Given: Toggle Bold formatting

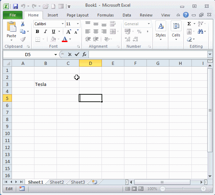Looking at the screenshot, I should 37,32.
